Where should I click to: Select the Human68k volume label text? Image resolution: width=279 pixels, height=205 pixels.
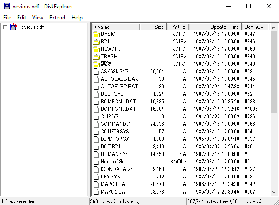[112, 162]
